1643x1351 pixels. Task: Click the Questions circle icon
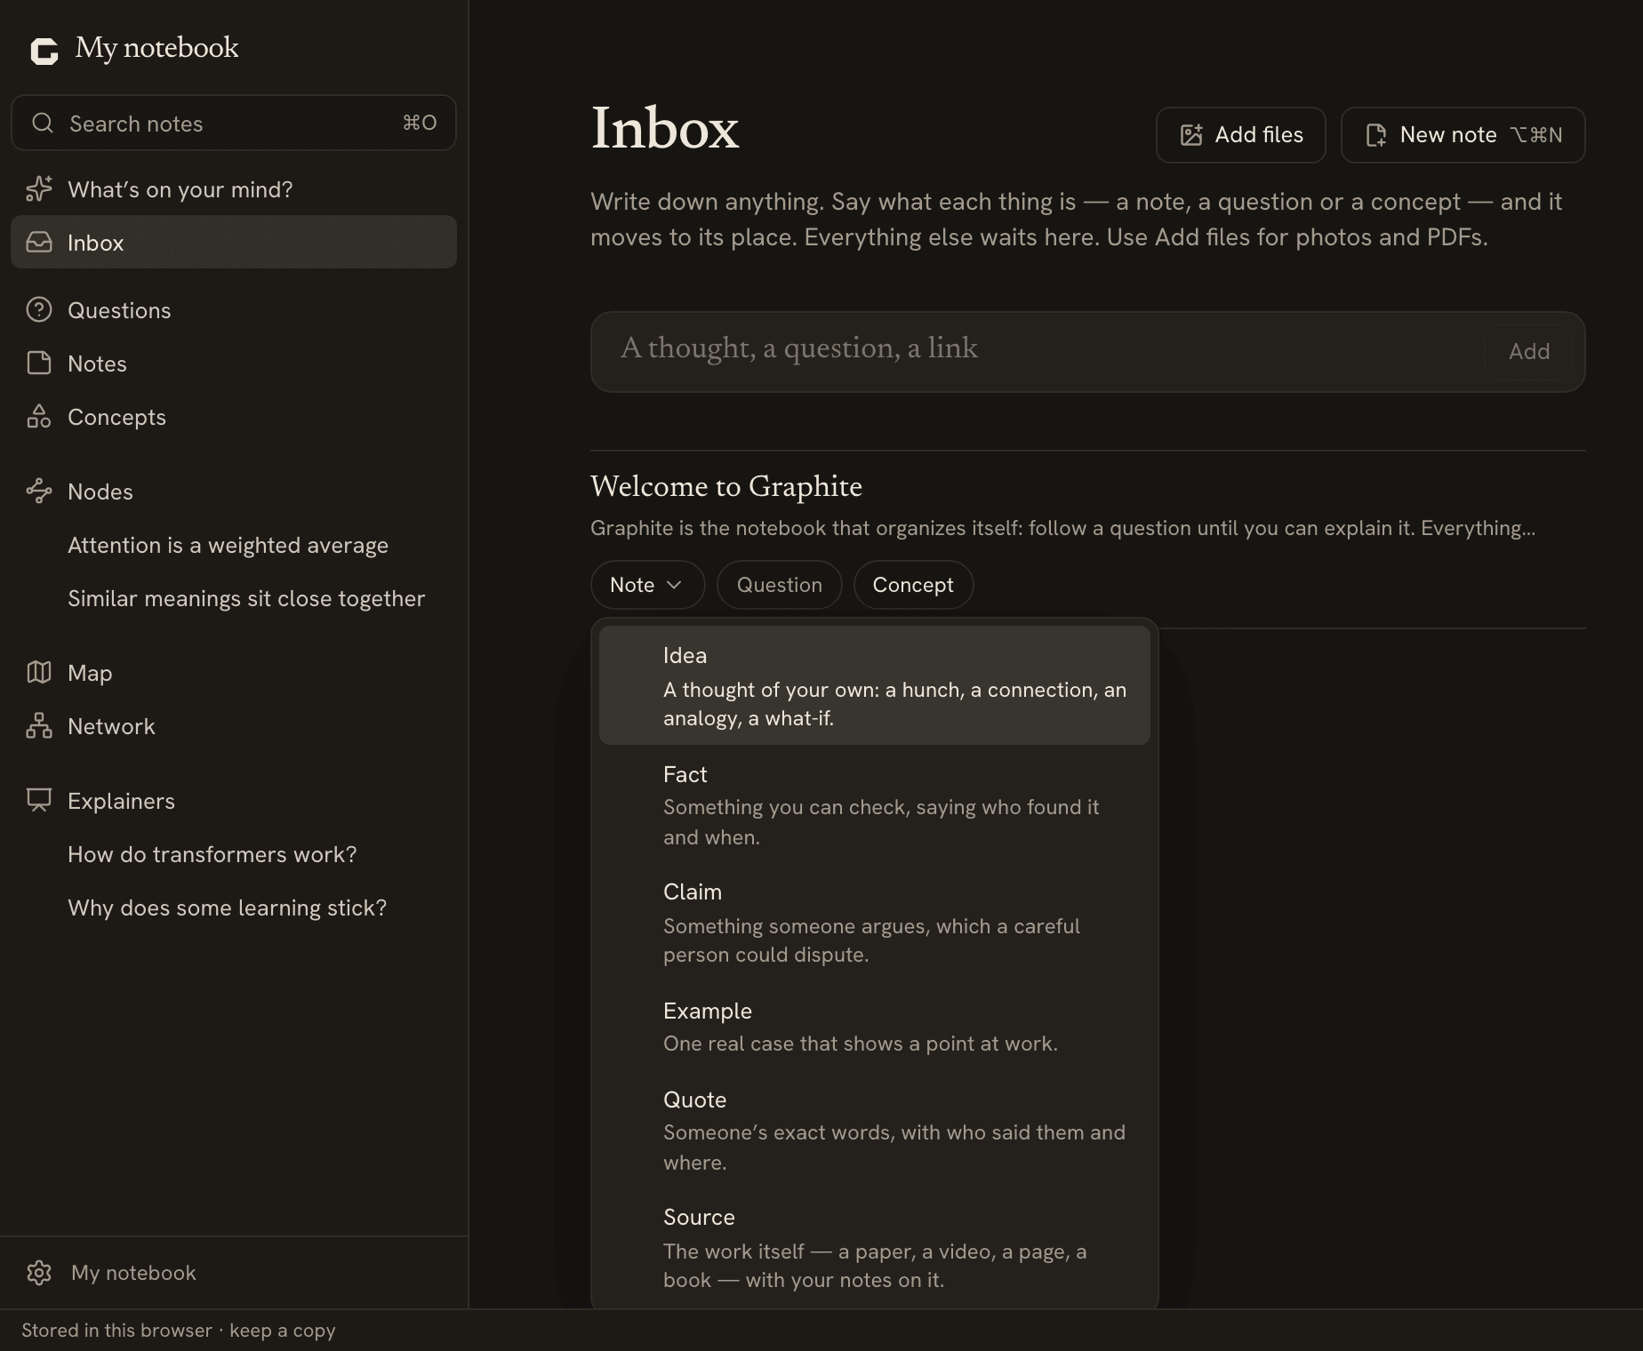click(39, 309)
